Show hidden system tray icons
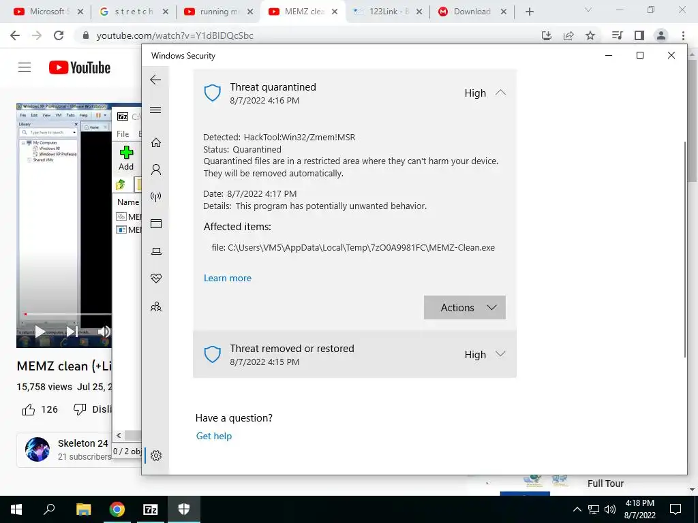This screenshot has height=523, width=698. click(x=577, y=509)
